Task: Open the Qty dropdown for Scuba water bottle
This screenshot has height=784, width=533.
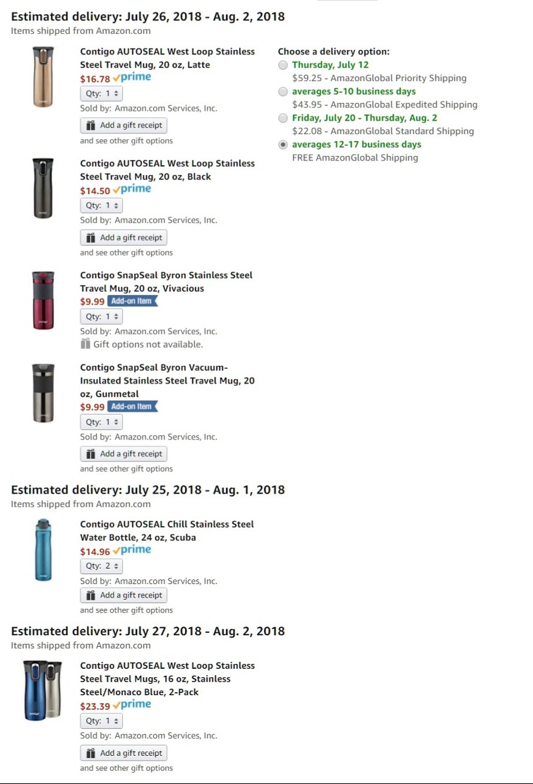Action: (x=102, y=566)
